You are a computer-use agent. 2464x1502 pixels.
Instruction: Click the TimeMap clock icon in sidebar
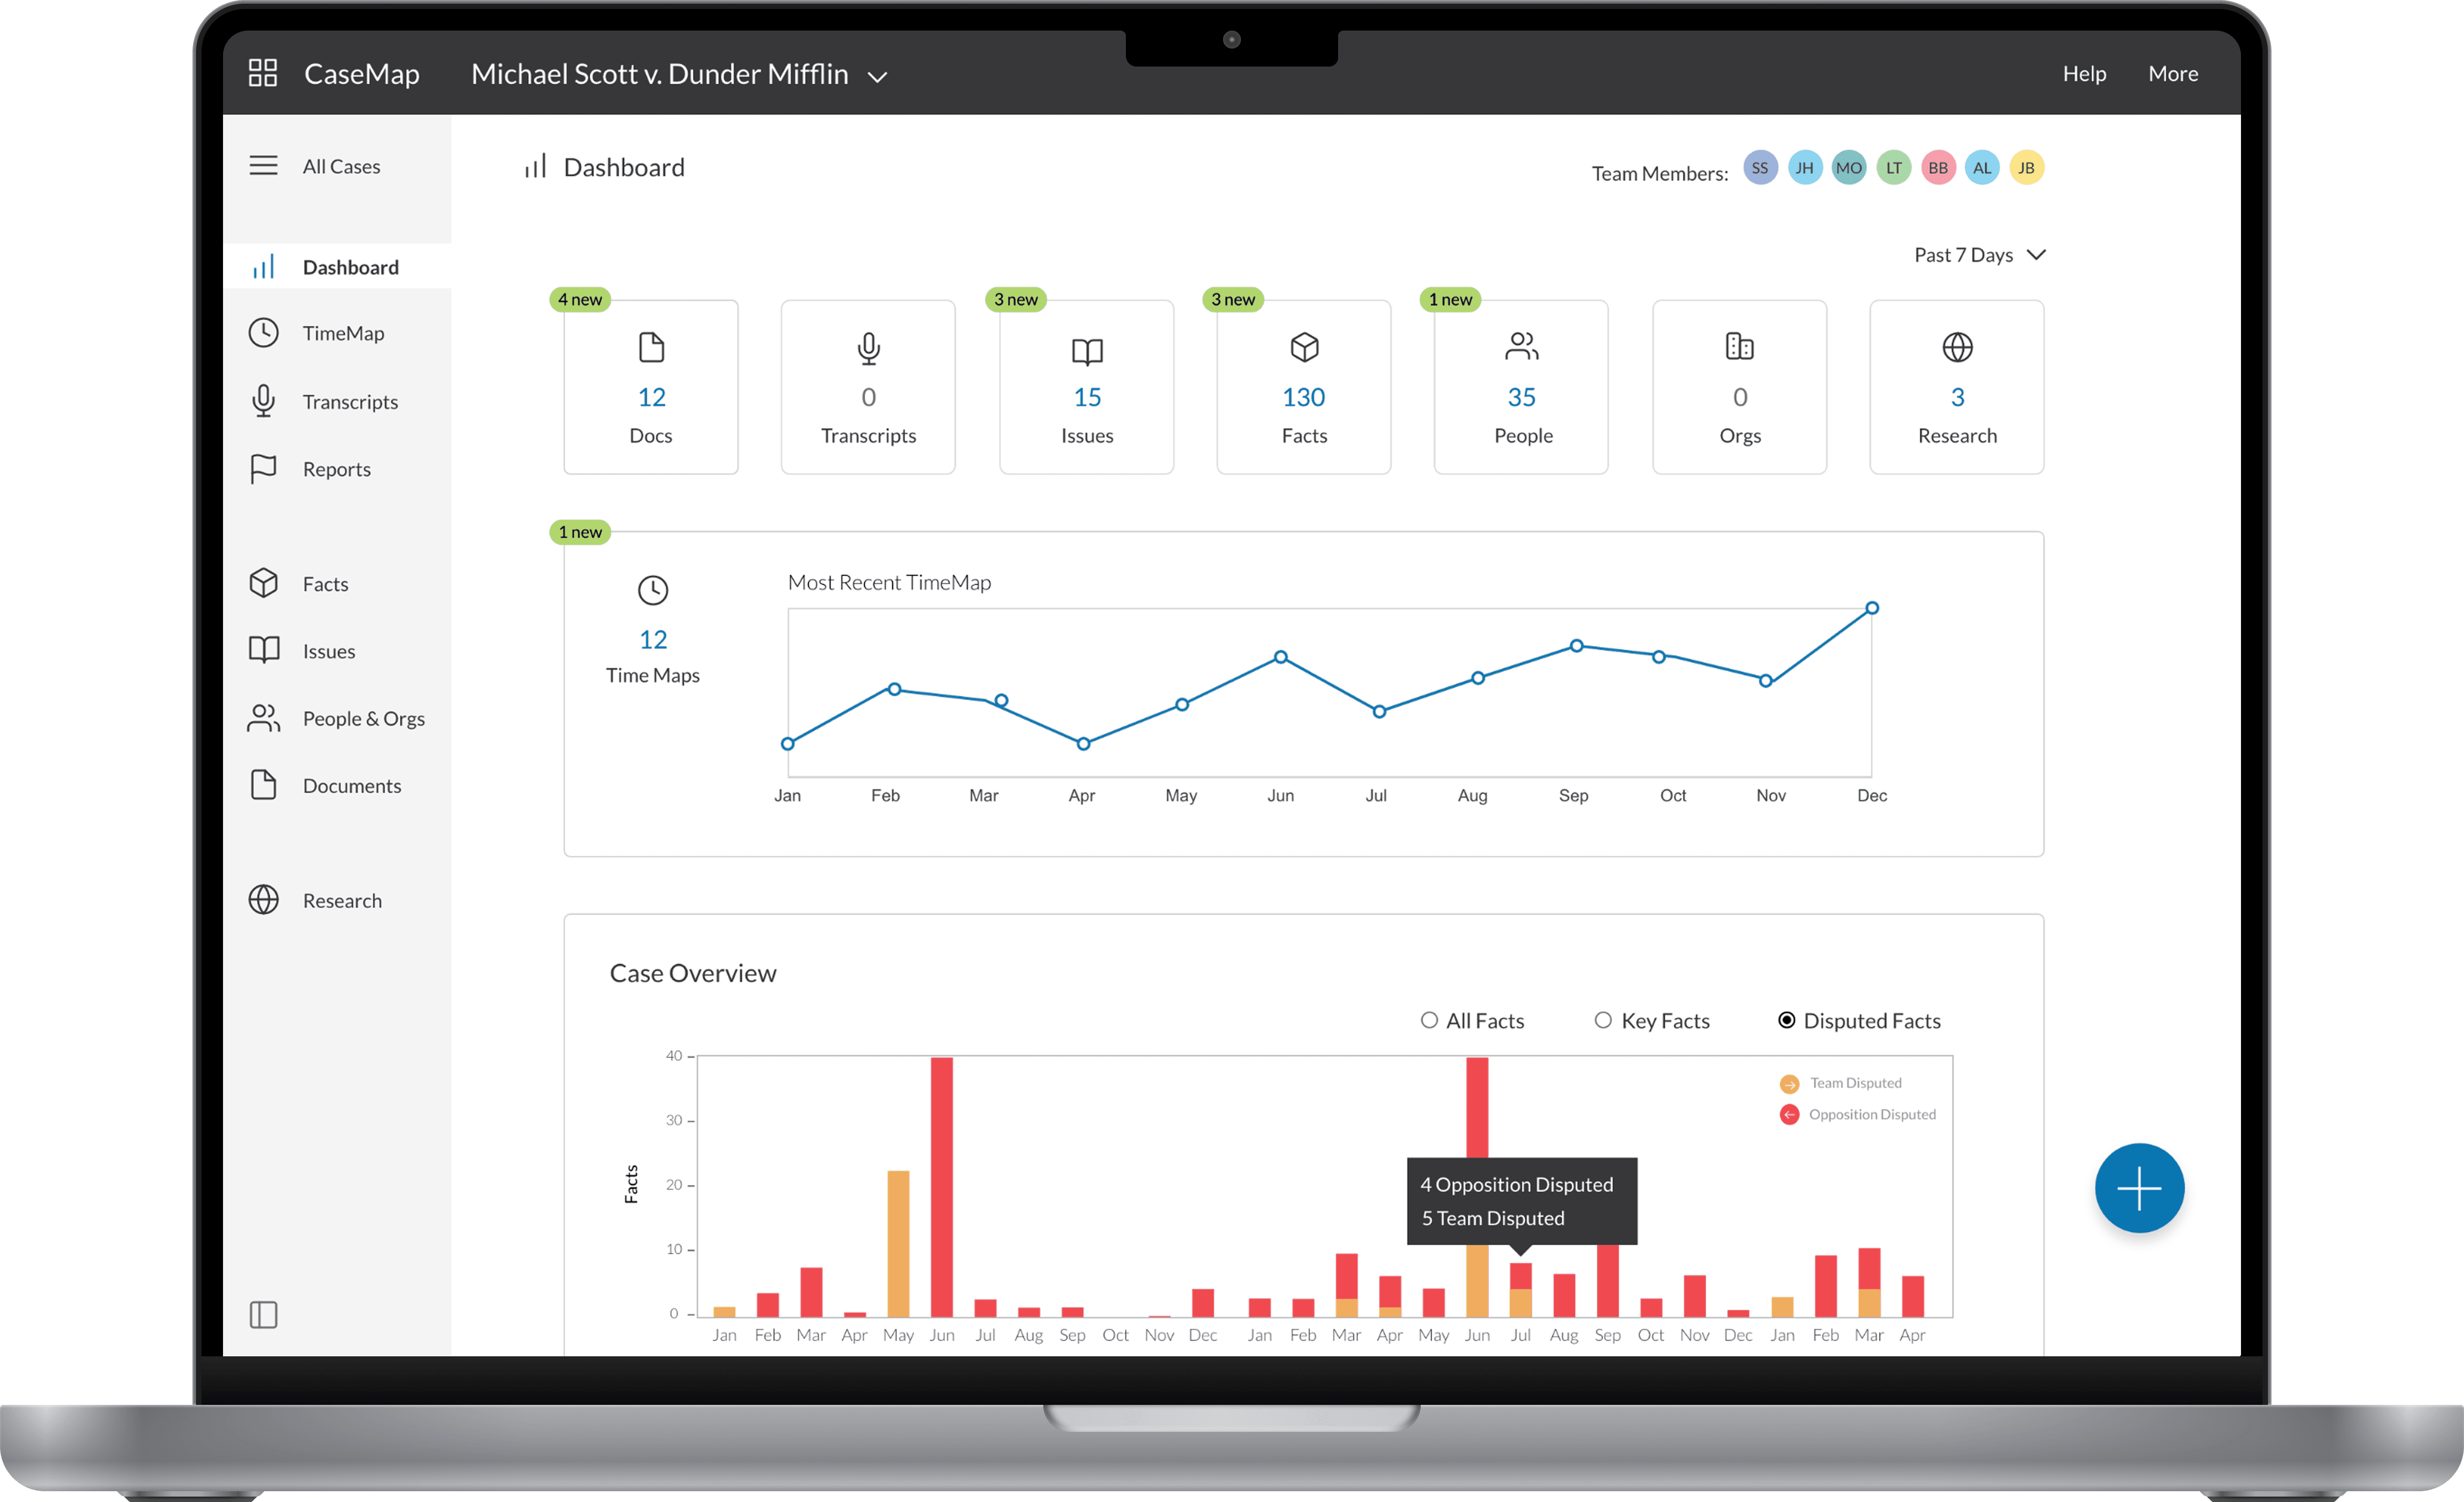point(263,333)
